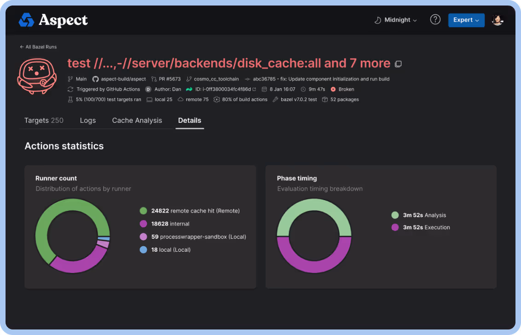Click the '59 processwrapper-sandbox (Local)' label
Viewport: 521px width, 335px height.
click(x=199, y=237)
